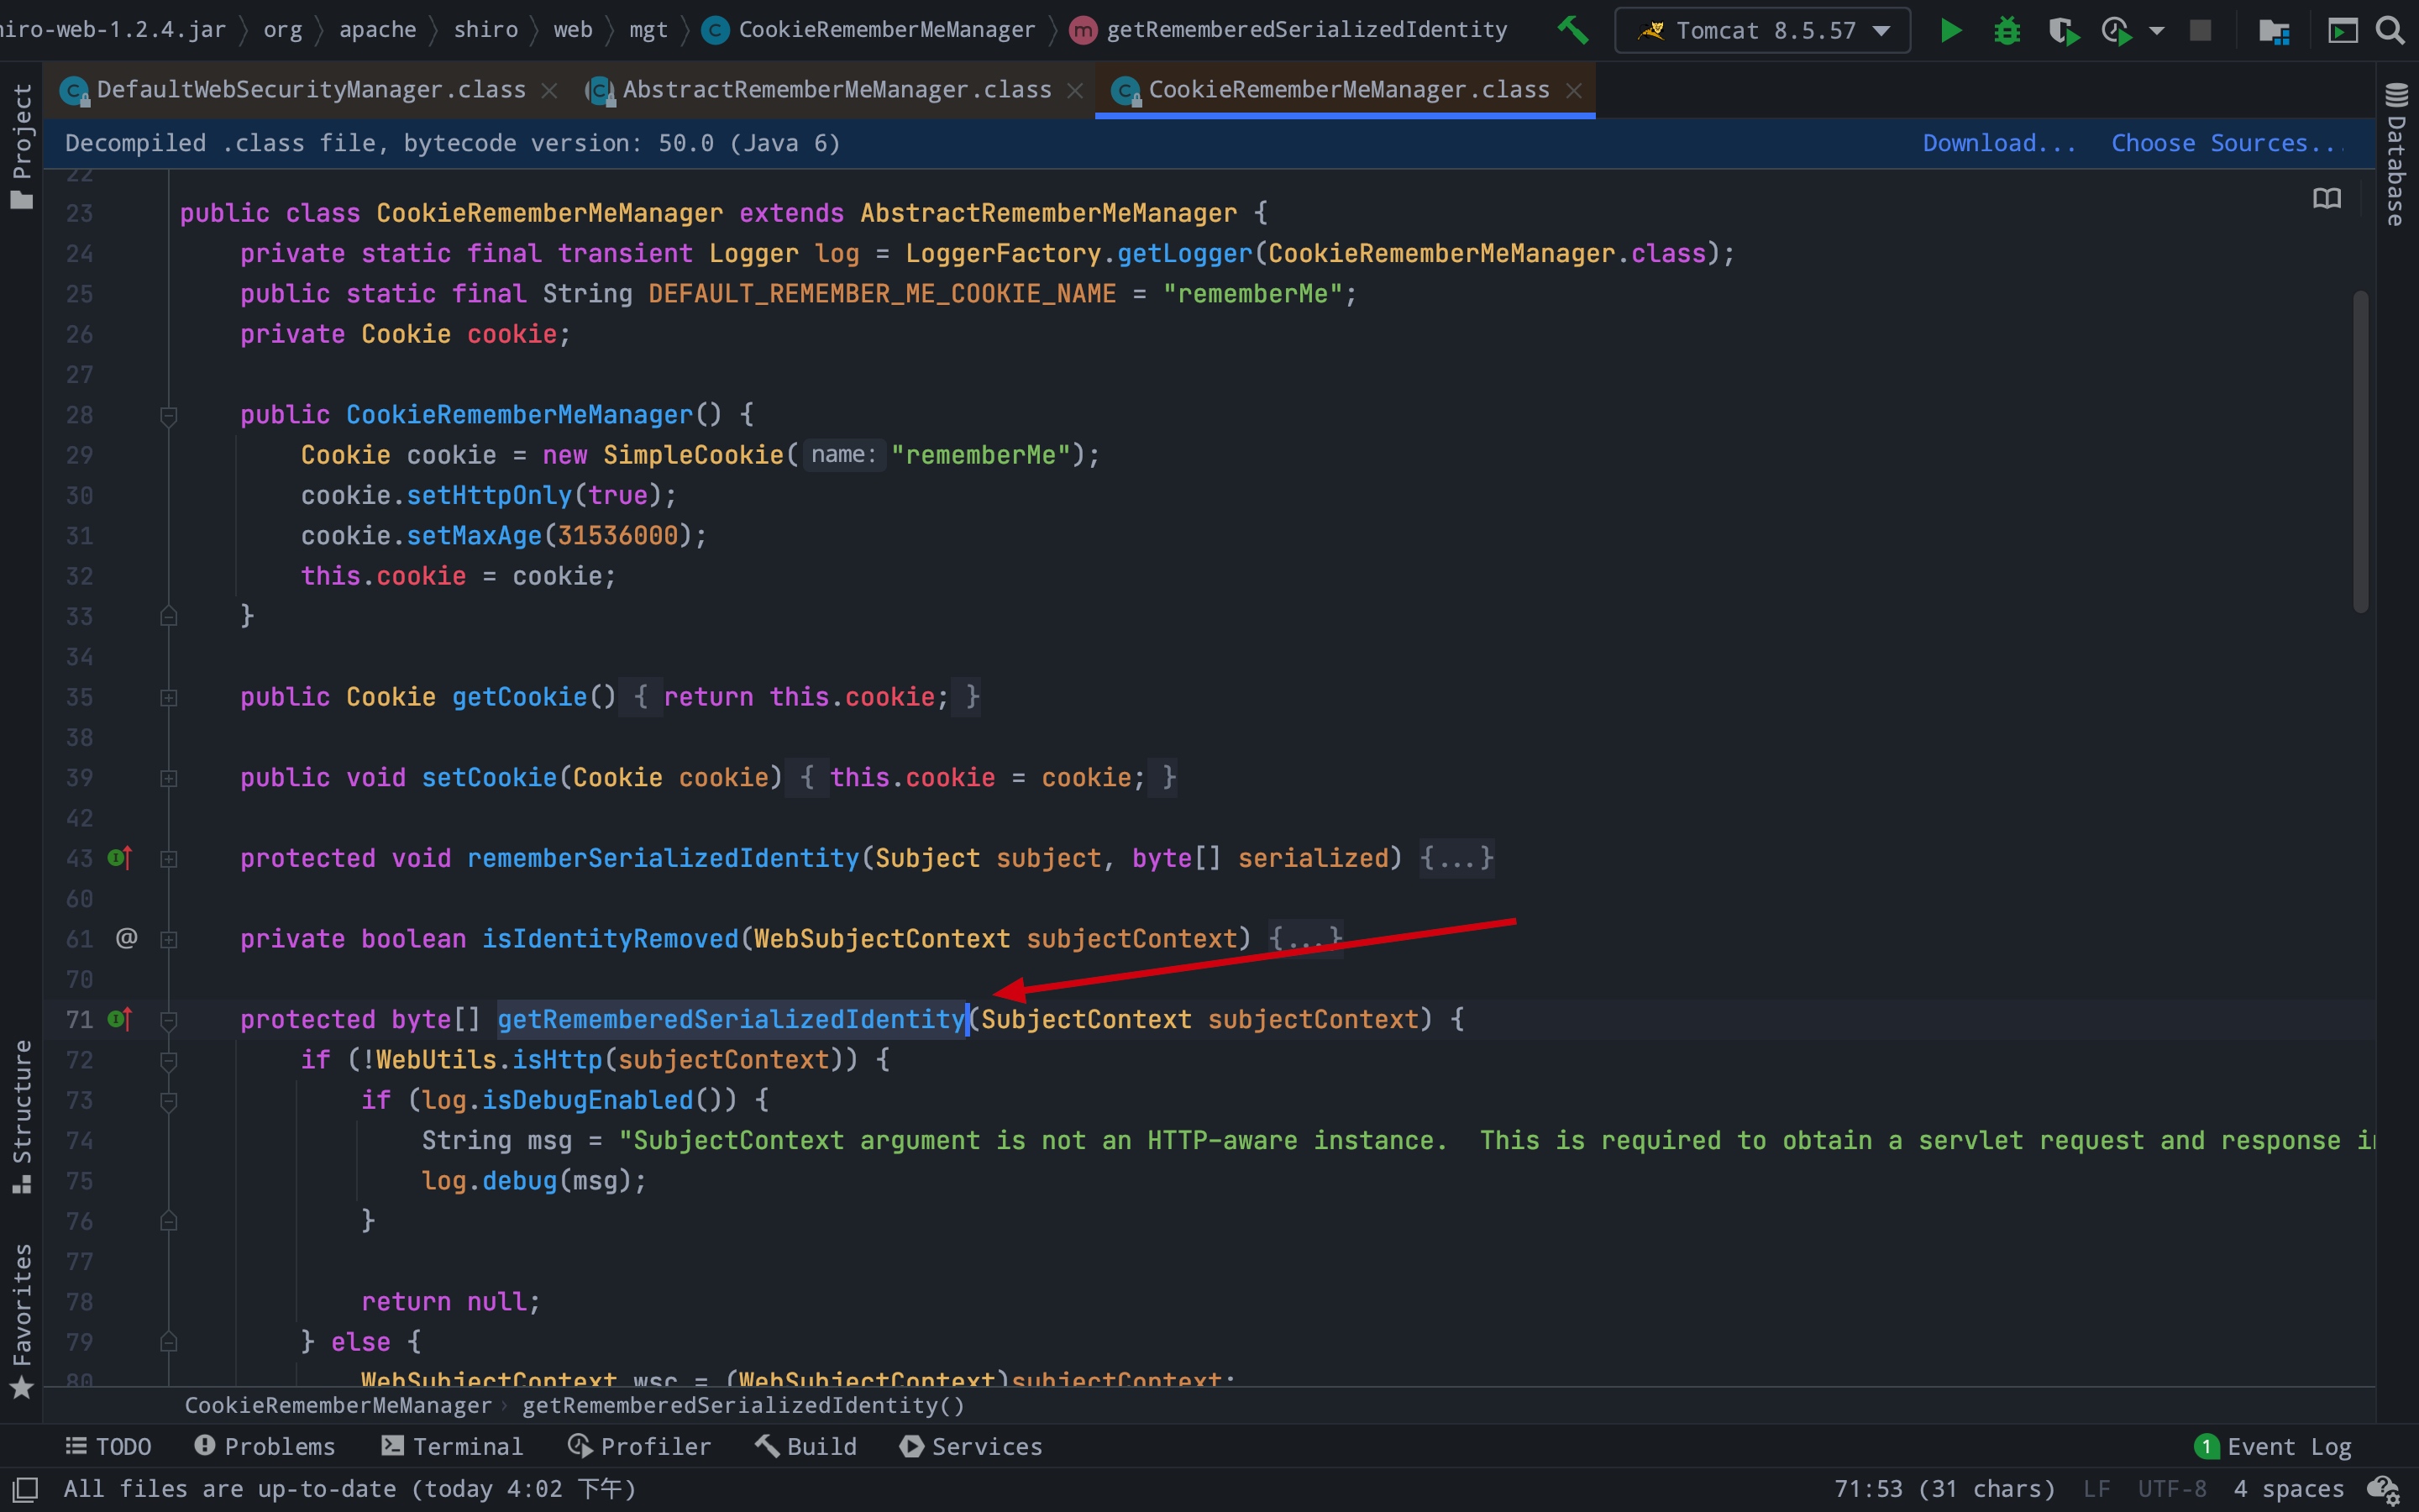This screenshot has height=1512, width=2419.
Task: Click the profiler run icon
Action: (x=2117, y=30)
